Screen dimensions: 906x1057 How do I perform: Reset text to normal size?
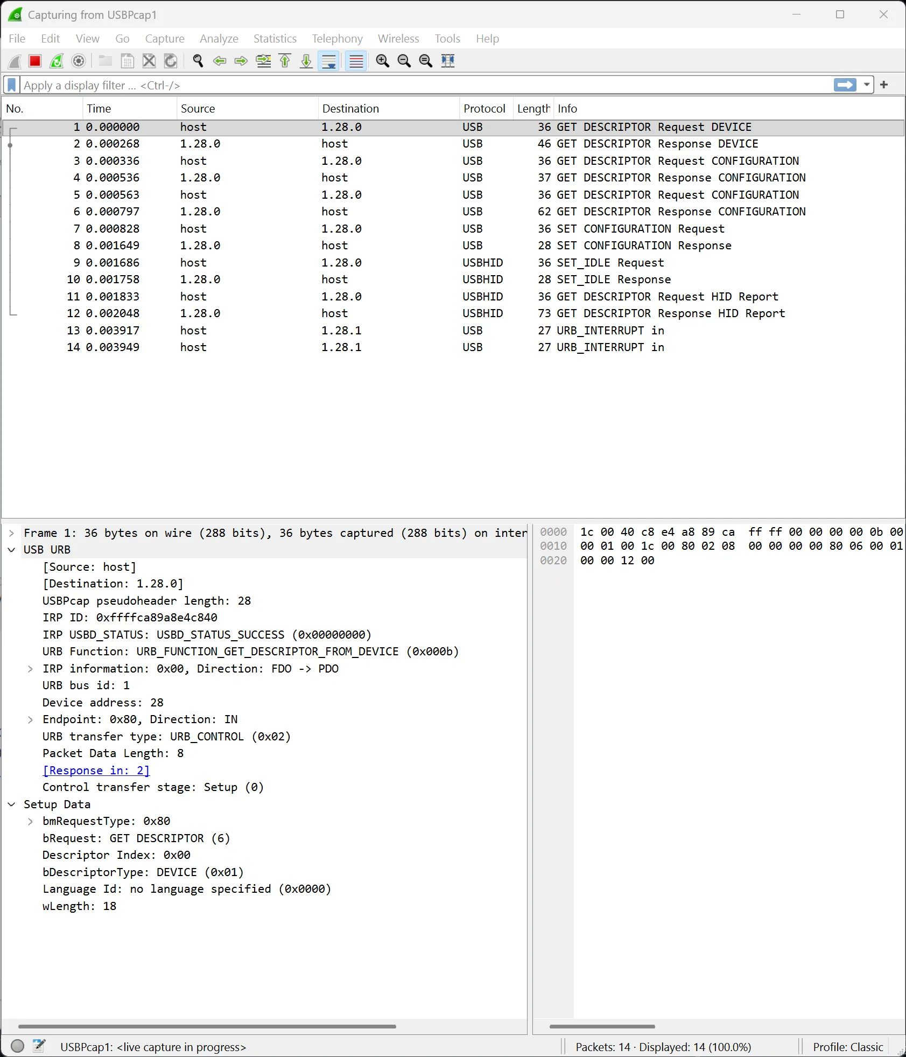[x=426, y=61]
